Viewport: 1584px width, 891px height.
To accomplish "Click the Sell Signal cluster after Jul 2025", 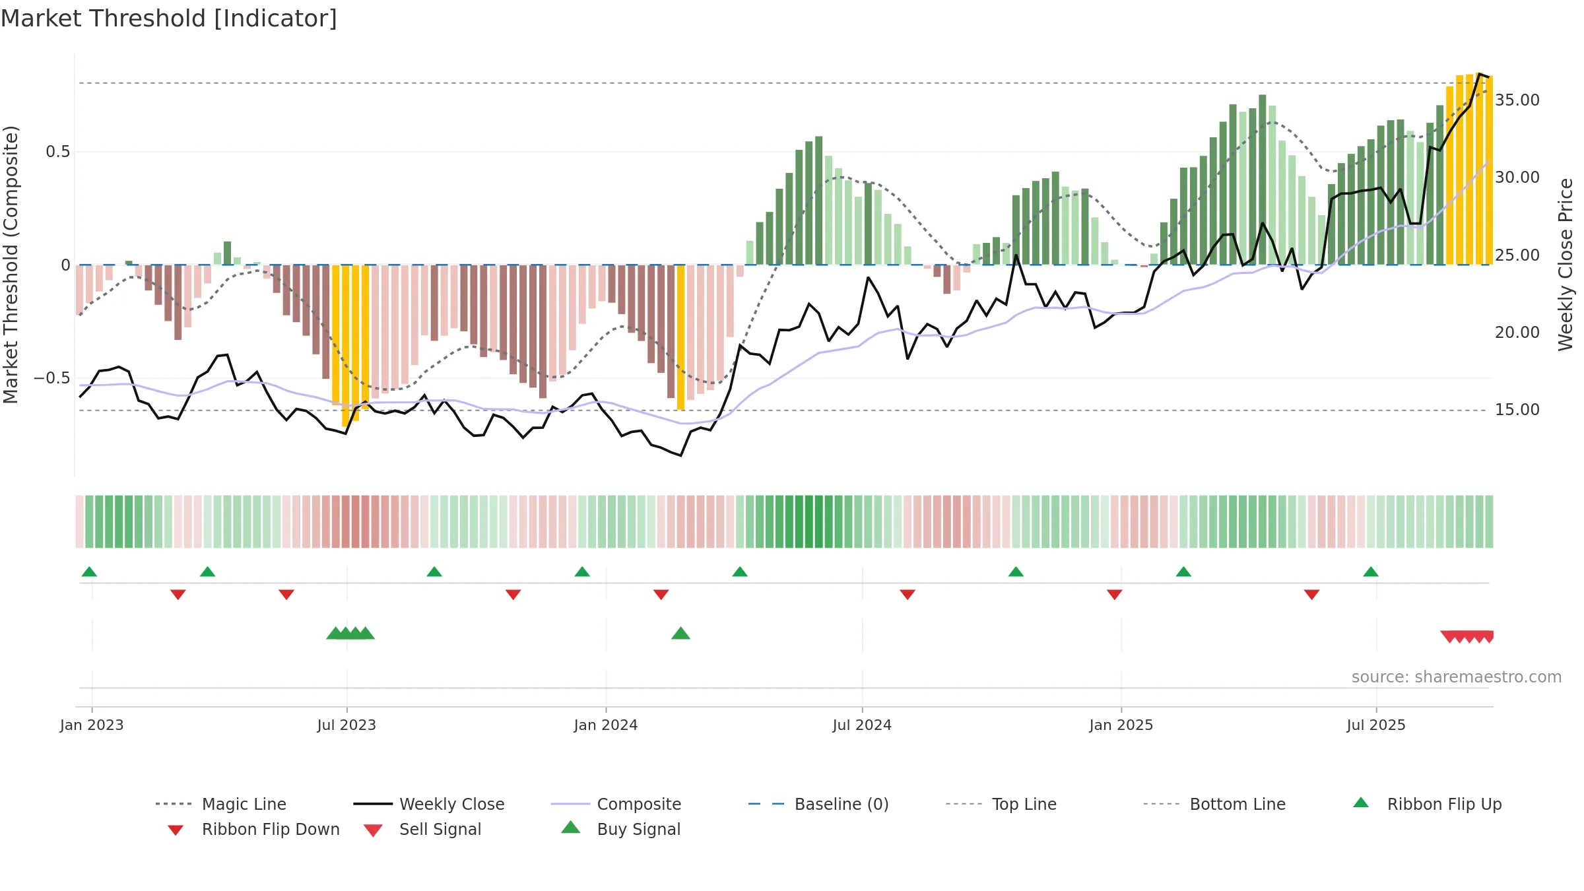I will (x=1467, y=637).
